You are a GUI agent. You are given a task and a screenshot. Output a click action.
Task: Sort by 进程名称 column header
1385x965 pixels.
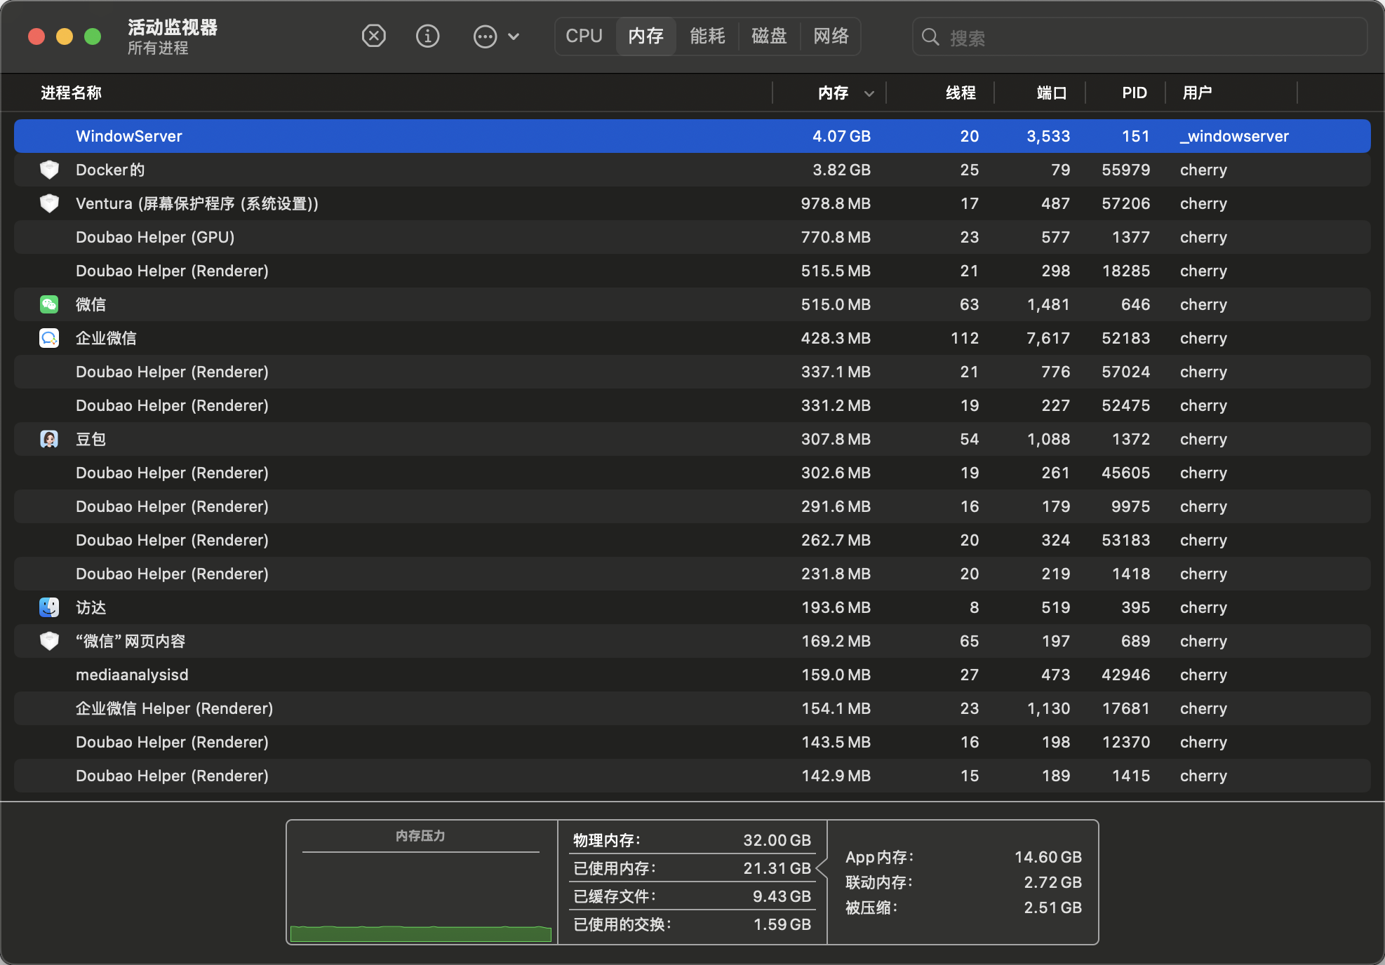tap(71, 93)
